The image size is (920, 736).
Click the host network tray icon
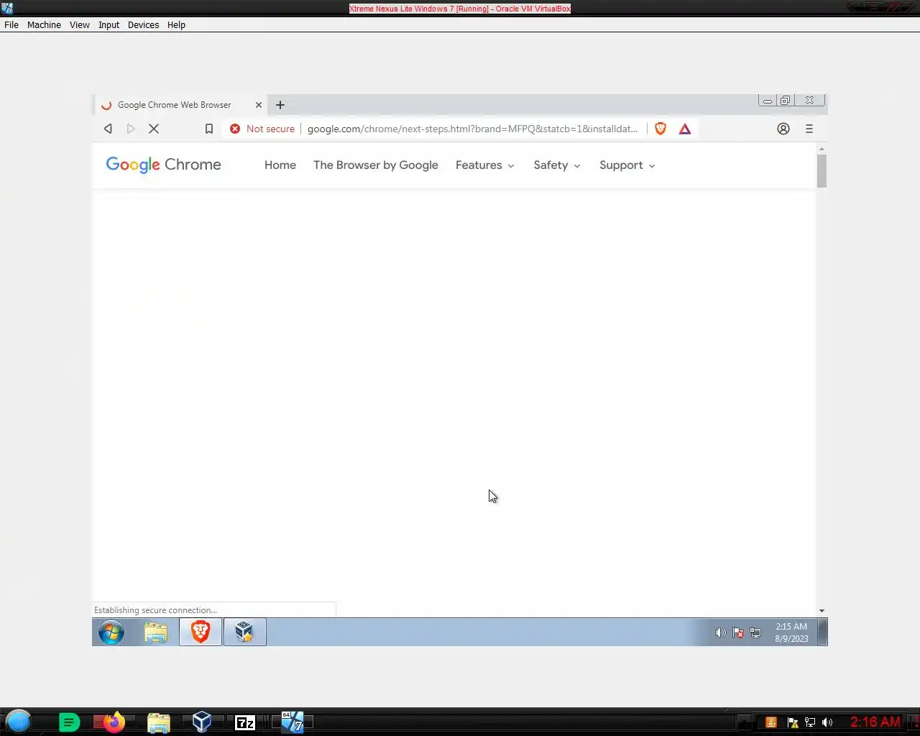(810, 722)
